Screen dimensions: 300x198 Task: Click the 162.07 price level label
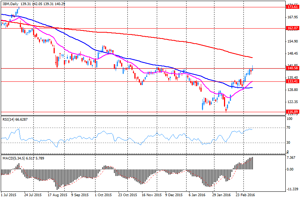point(293,28)
